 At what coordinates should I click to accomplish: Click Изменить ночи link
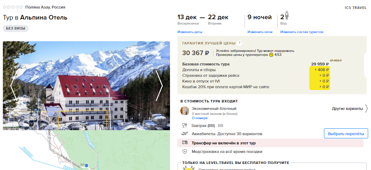point(260,32)
